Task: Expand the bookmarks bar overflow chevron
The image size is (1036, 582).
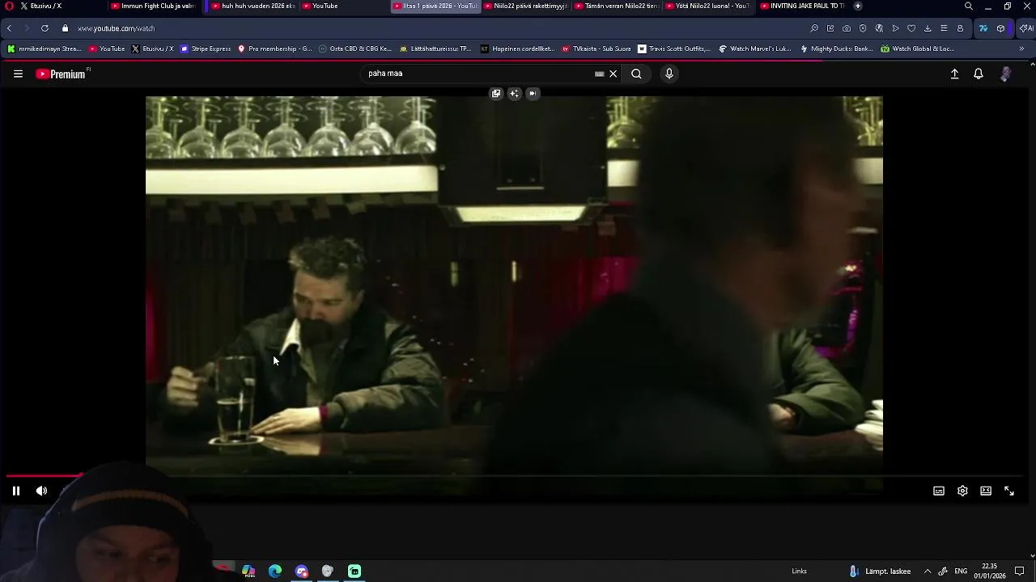Action: (x=1021, y=48)
